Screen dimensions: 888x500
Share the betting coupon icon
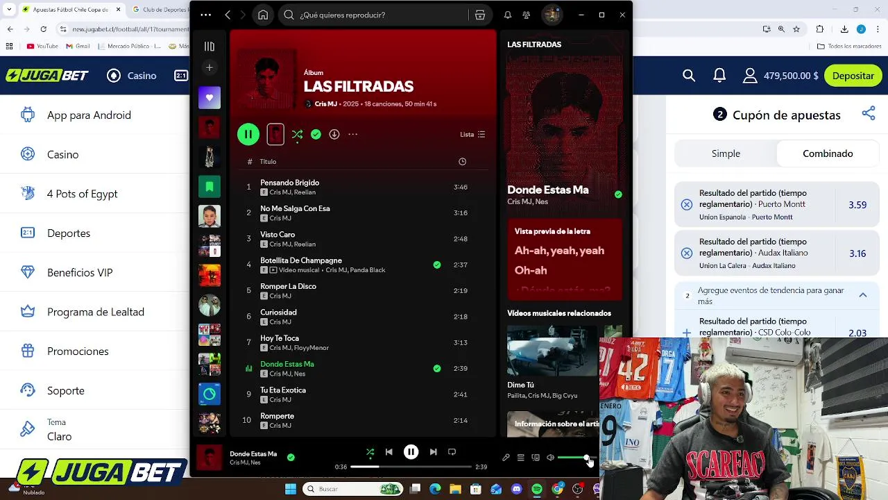[x=869, y=114]
